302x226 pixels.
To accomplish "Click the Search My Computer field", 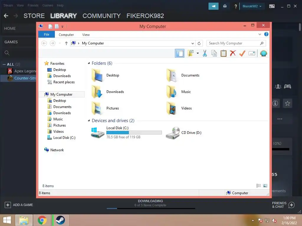I will tap(236, 43).
